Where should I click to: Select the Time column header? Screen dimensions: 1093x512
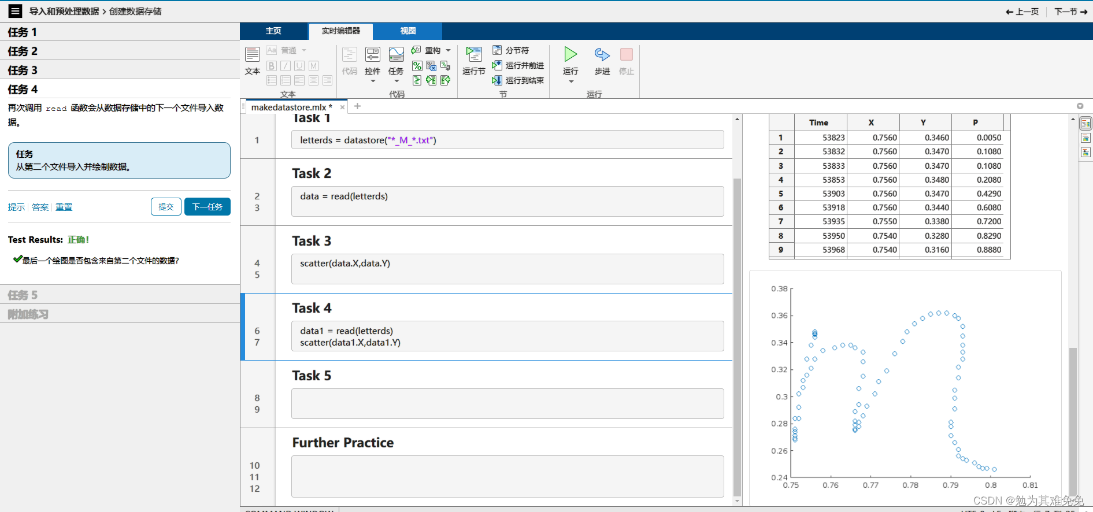tap(820, 123)
